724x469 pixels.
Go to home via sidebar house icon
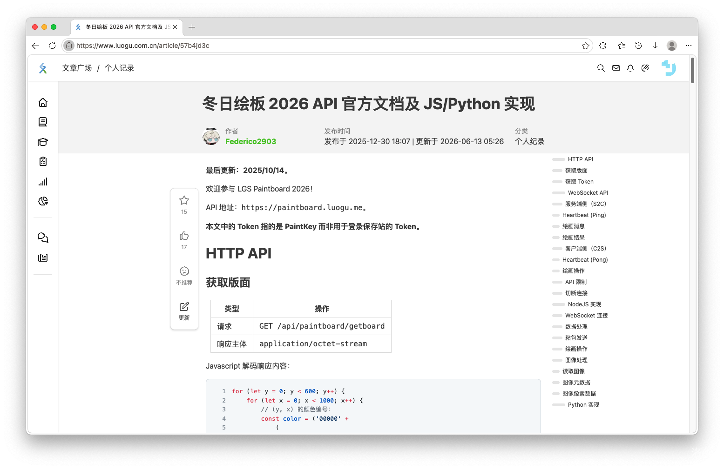point(43,102)
